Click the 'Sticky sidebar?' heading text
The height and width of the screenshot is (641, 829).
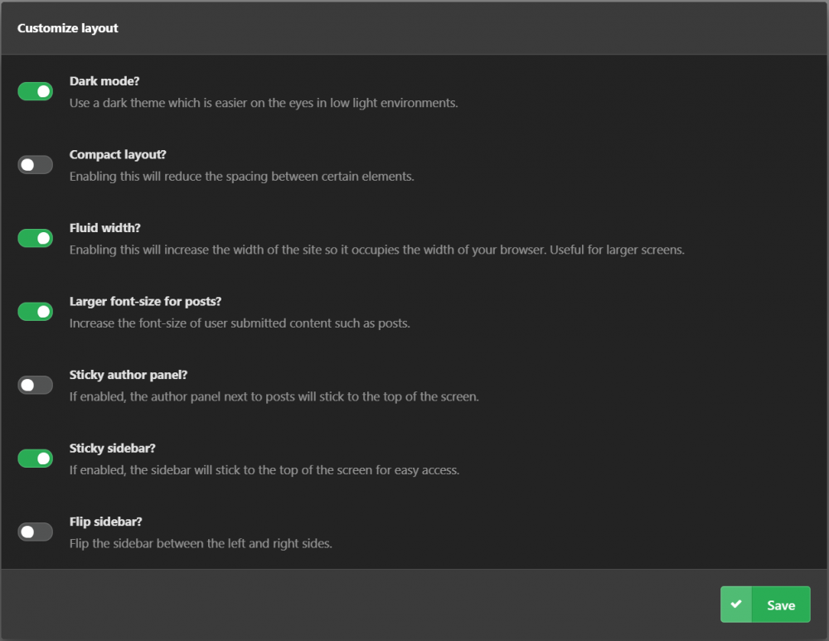pyautogui.click(x=113, y=449)
